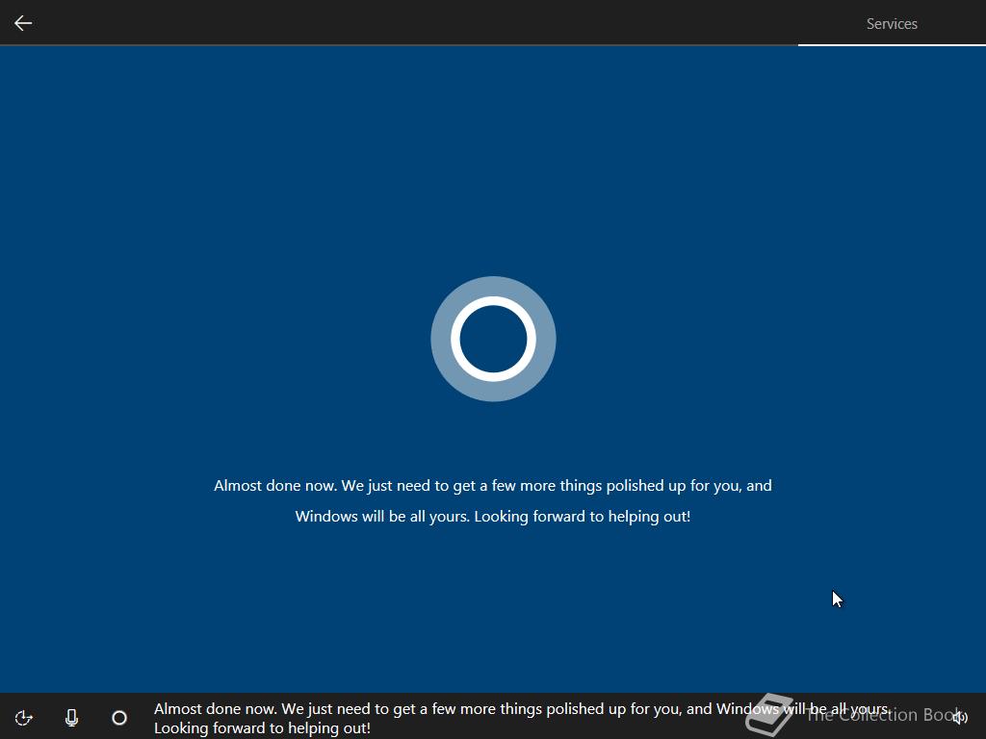Screen dimensions: 986x739
Task: Click the small Cortana circle icon
Action: coord(119,718)
